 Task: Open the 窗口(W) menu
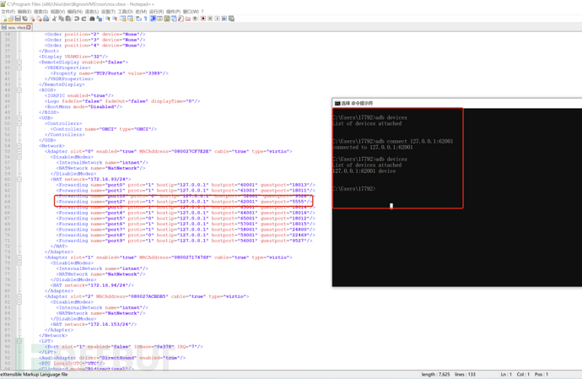pos(191,12)
